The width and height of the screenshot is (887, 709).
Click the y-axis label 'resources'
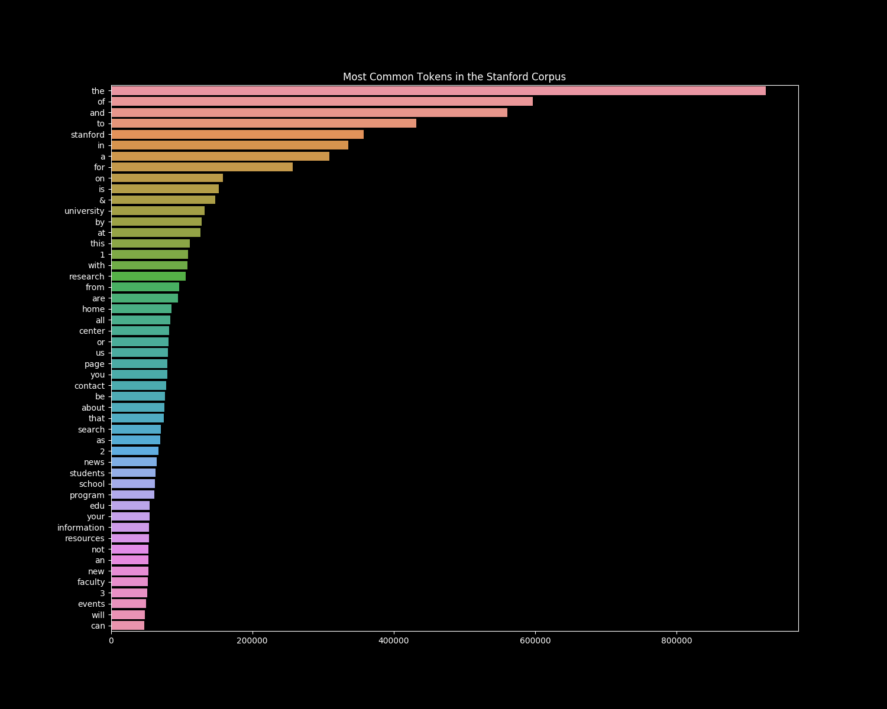pyautogui.click(x=85, y=538)
